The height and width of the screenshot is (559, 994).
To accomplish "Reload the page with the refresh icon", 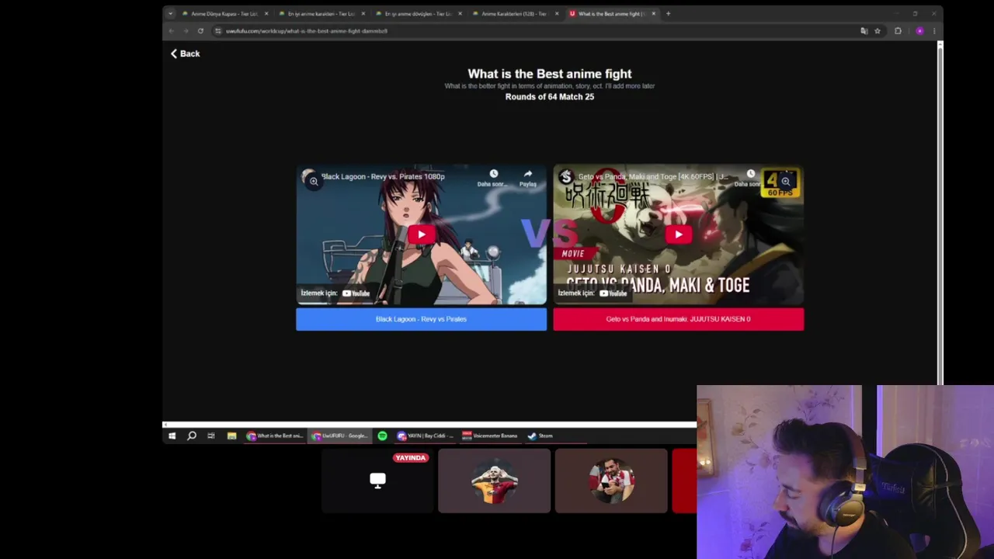I will click(200, 31).
